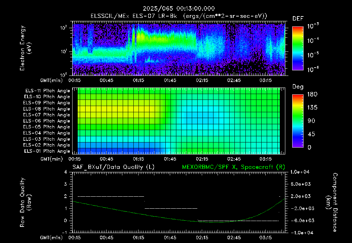Click 00:15 on the data quality time axis
Image resolution: width=352 pixels, height=243 pixels.
75,238
